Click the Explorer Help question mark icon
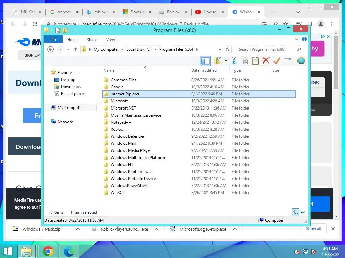This screenshot has height=258, width=345. [304, 39]
